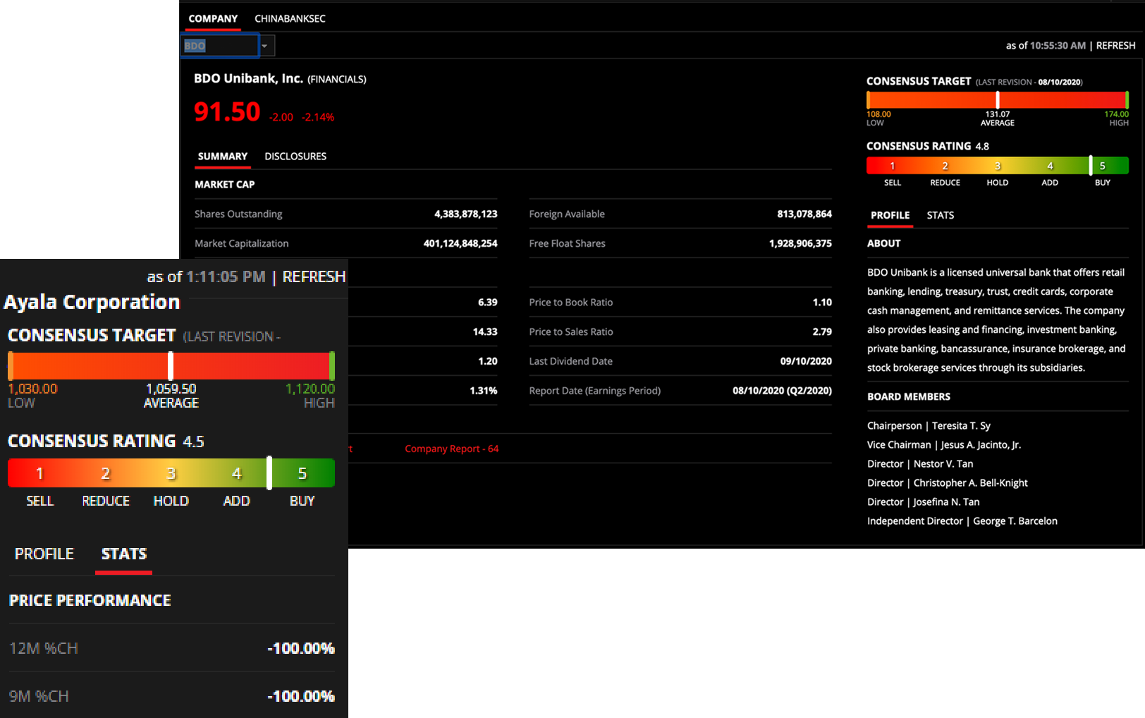Click the ABOUT section heading
1145x718 pixels.
[x=884, y=243]
